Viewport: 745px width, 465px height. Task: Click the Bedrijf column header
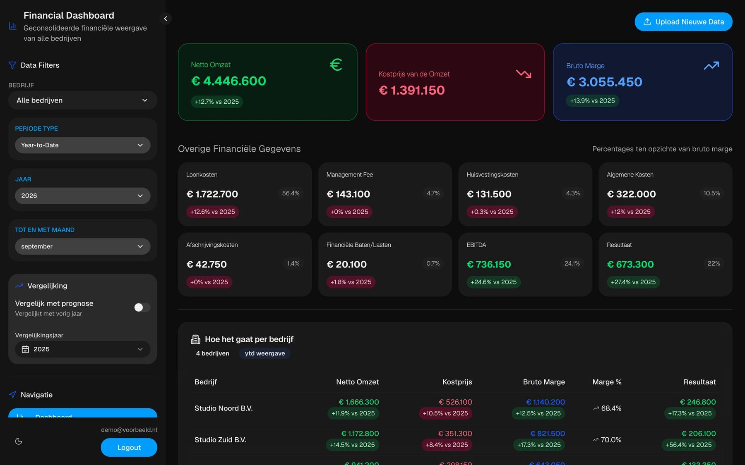[x=206, y=382]
